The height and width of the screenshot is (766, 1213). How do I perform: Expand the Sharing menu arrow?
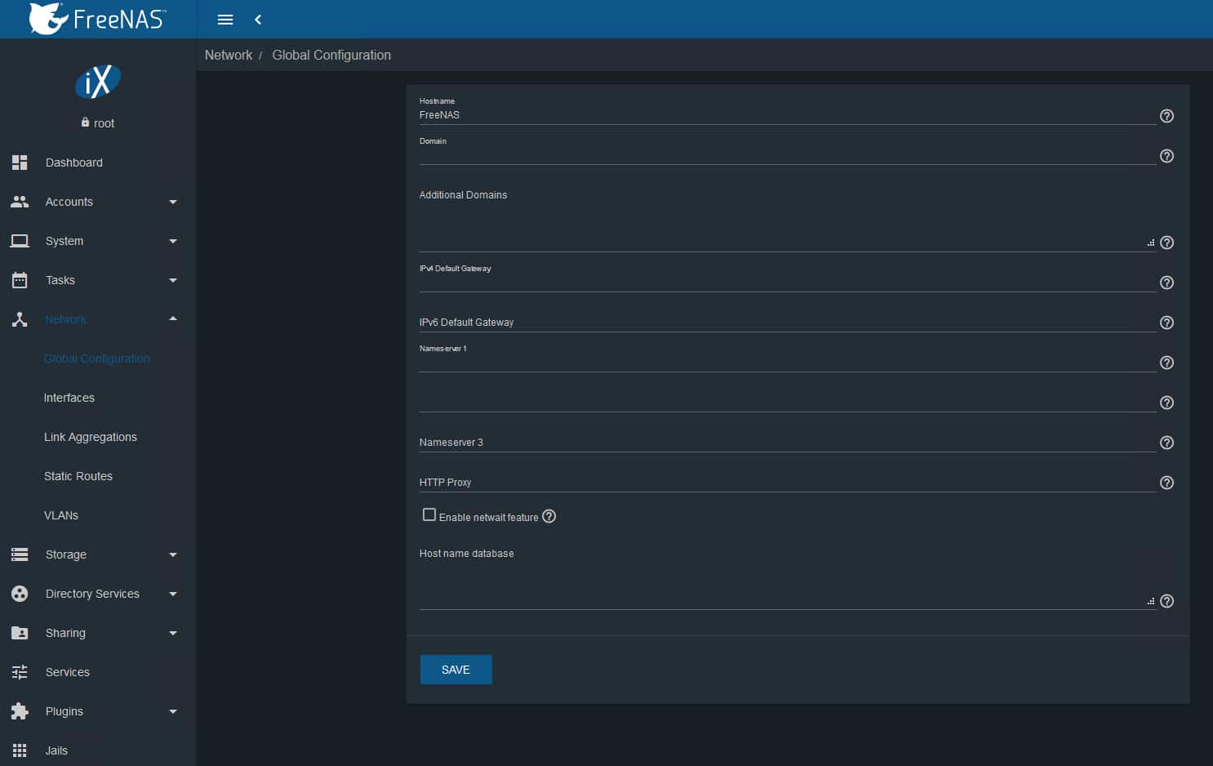point(173,633)
